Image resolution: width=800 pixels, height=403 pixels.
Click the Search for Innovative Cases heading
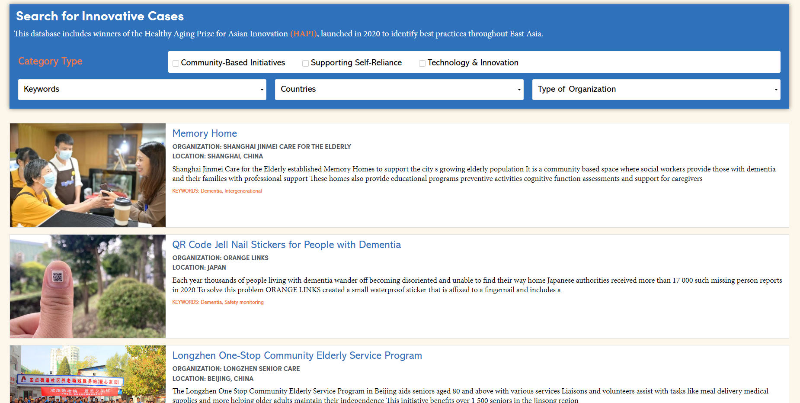(x=100, y=16)
